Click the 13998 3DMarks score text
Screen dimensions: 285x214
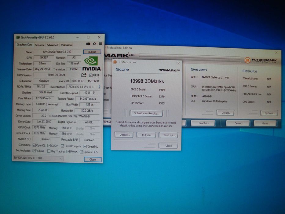pyautogui.click(x=147, y=81)
